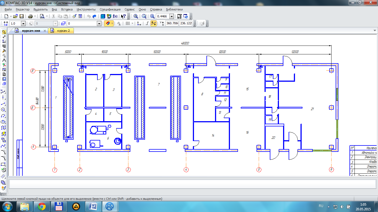
Task: Toggle the highlighted button right of the orthogonal icon
Action: click(x=154, y=24)
